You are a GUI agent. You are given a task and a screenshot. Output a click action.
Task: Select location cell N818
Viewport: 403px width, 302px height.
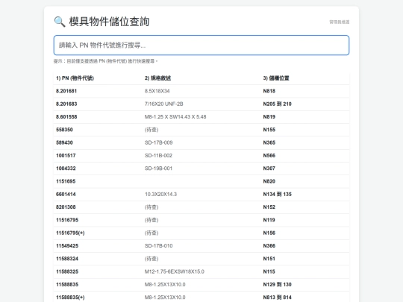(269, 91)
